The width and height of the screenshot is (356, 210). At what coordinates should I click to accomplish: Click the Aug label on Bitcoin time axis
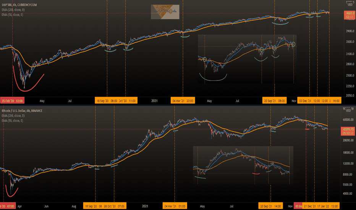pos(74,206)
